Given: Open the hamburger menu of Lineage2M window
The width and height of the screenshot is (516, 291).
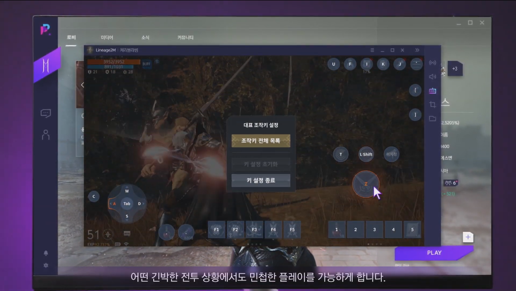Looking at the screenshot, I should click(x=372, y=50).
